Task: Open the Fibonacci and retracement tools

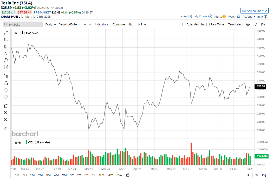Action: (x=6, y=40)
